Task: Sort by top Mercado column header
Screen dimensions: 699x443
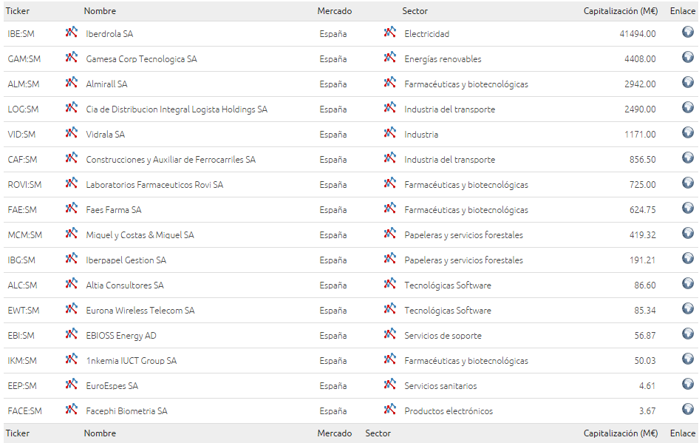Action: pos(334,10)
